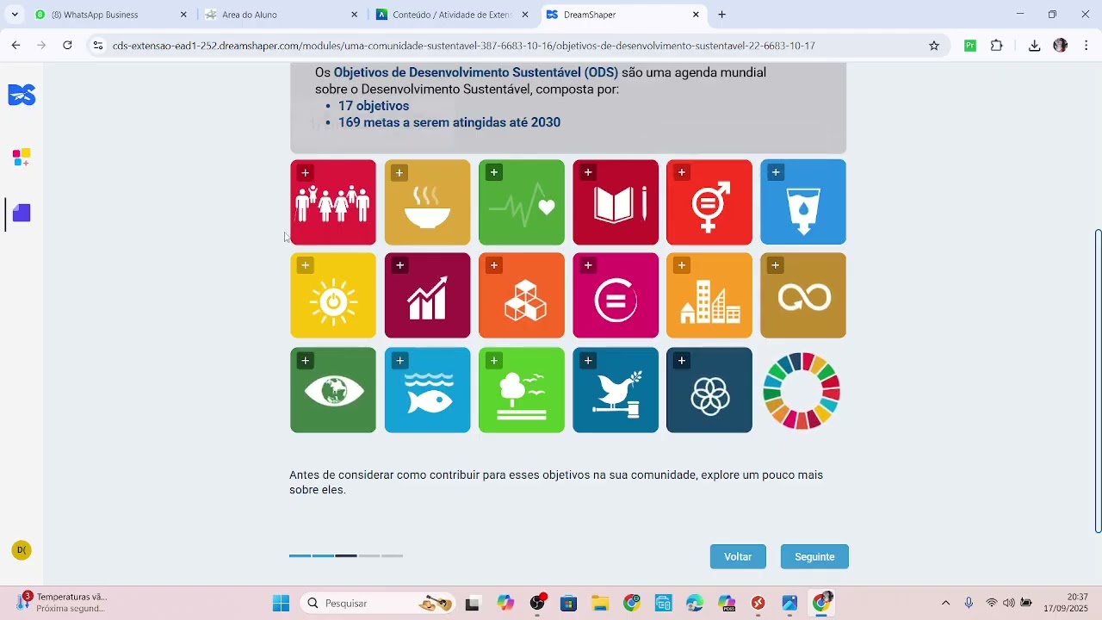This screenshot has height=620, width=1102.
Task: Open the green Pr extension icon
Action: point(970,46)
